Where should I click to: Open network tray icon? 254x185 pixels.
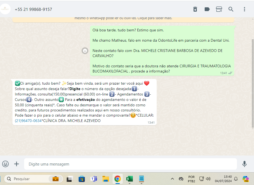[201, 179]
